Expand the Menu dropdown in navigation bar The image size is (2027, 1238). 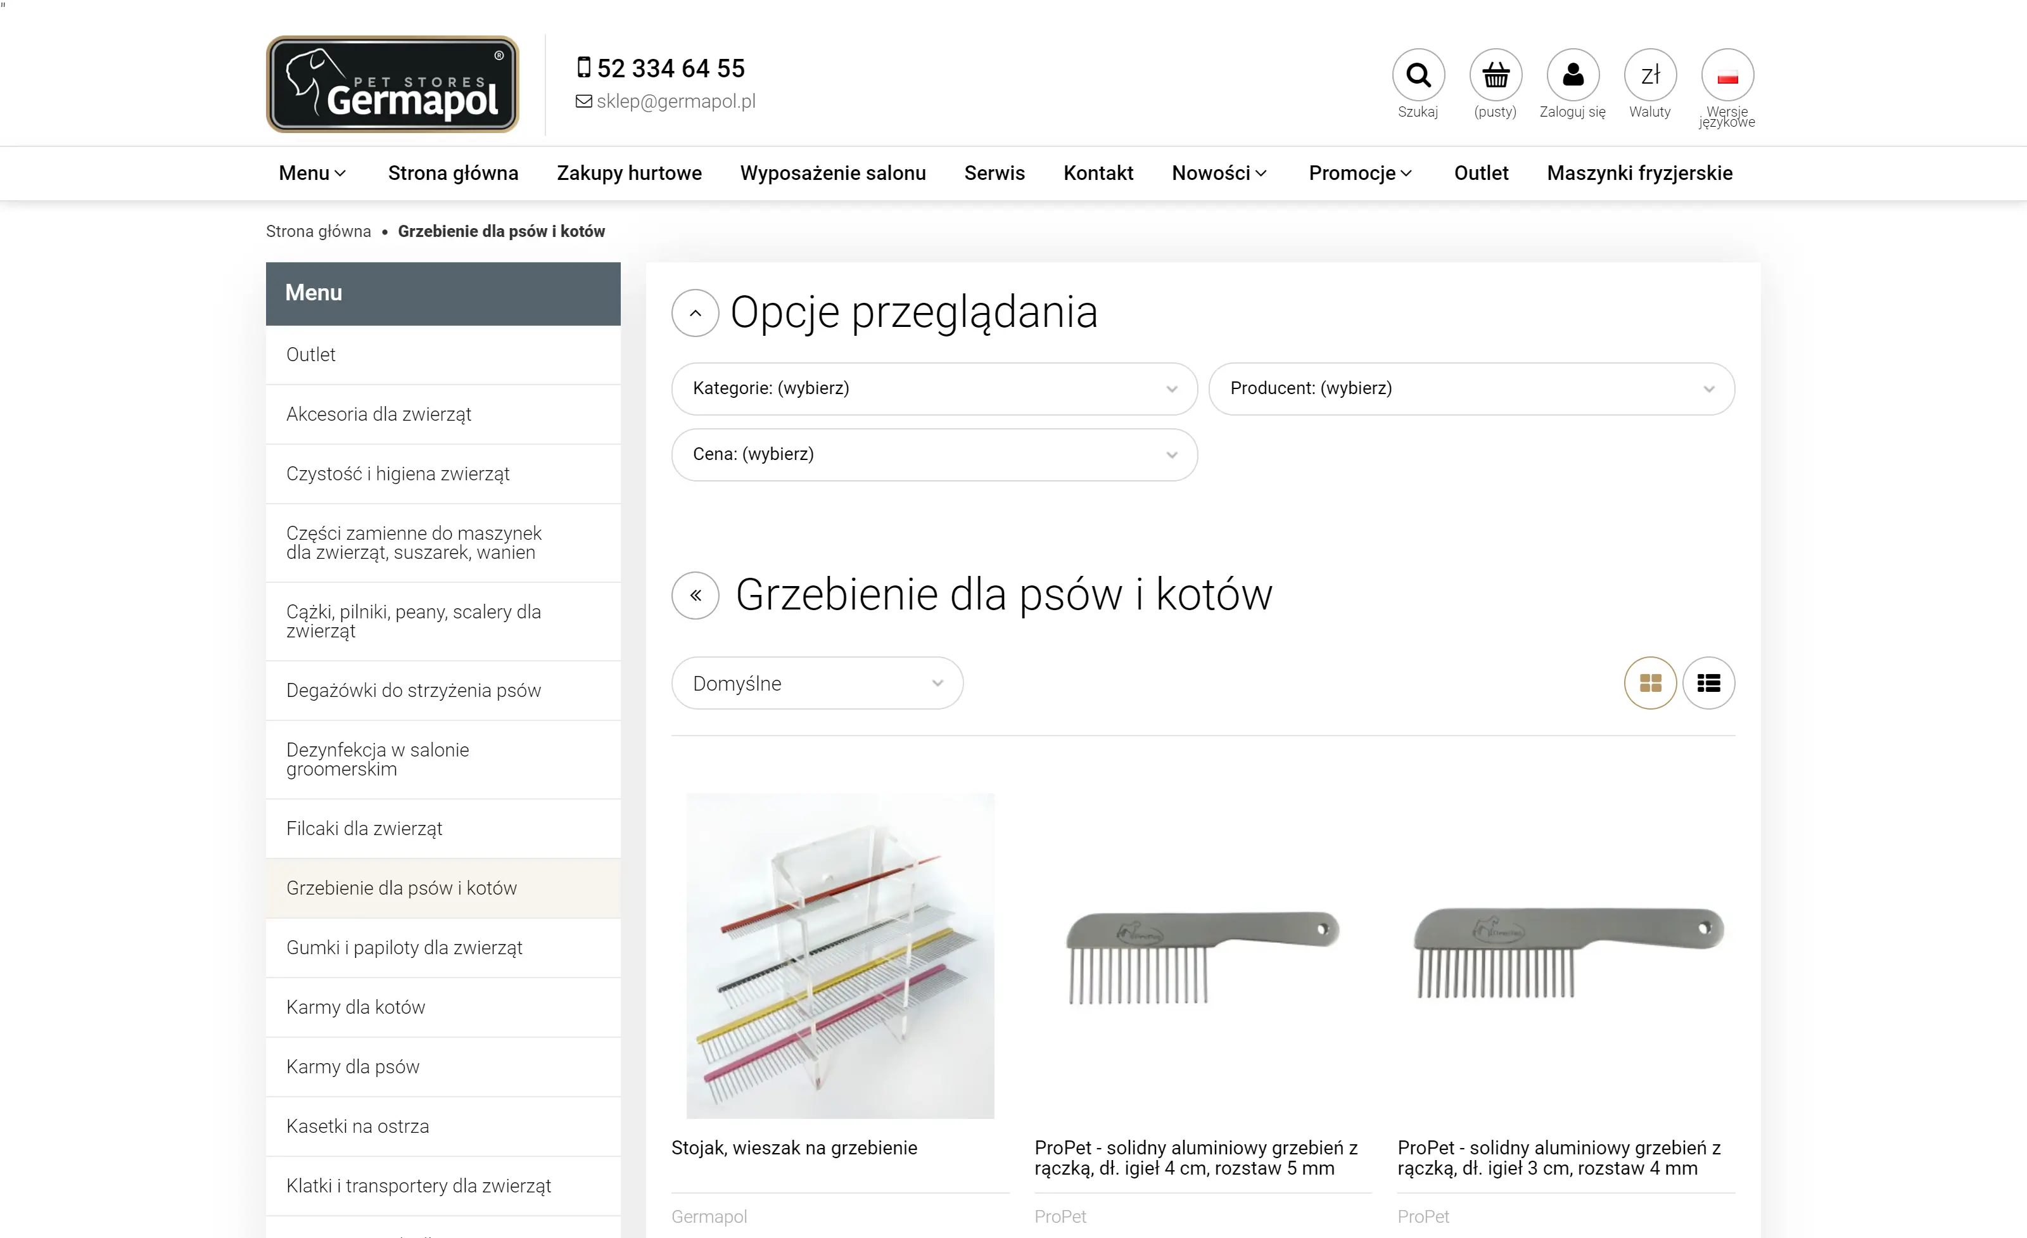coord(312,174)
